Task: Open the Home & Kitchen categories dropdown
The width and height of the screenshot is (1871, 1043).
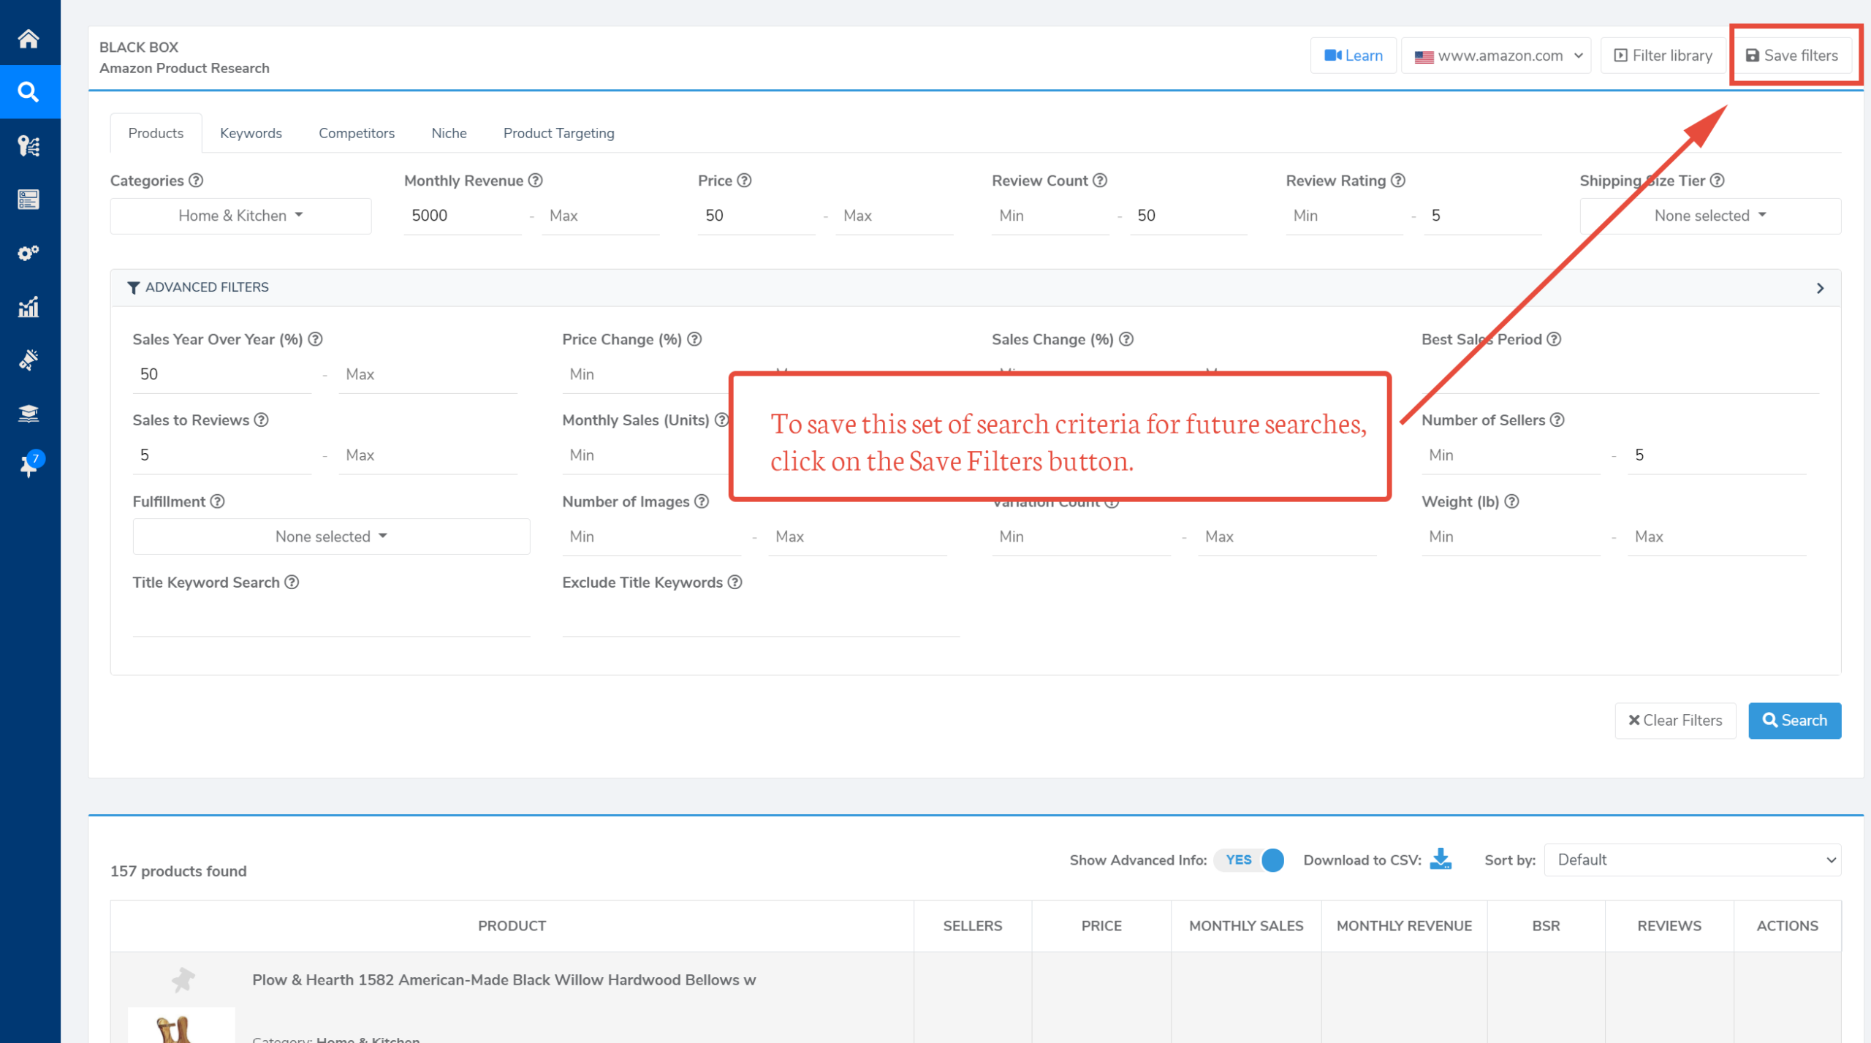Action: point(240,216)
